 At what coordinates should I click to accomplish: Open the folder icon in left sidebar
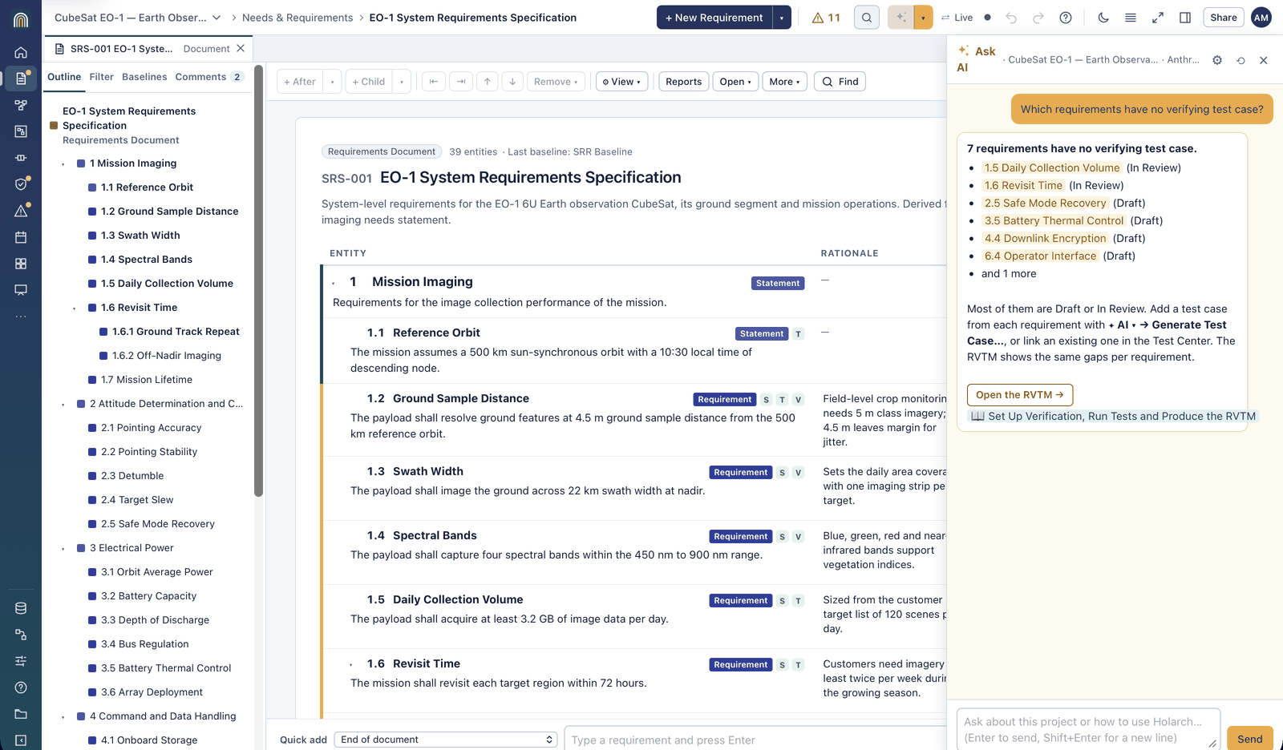(x=21, y=714)
